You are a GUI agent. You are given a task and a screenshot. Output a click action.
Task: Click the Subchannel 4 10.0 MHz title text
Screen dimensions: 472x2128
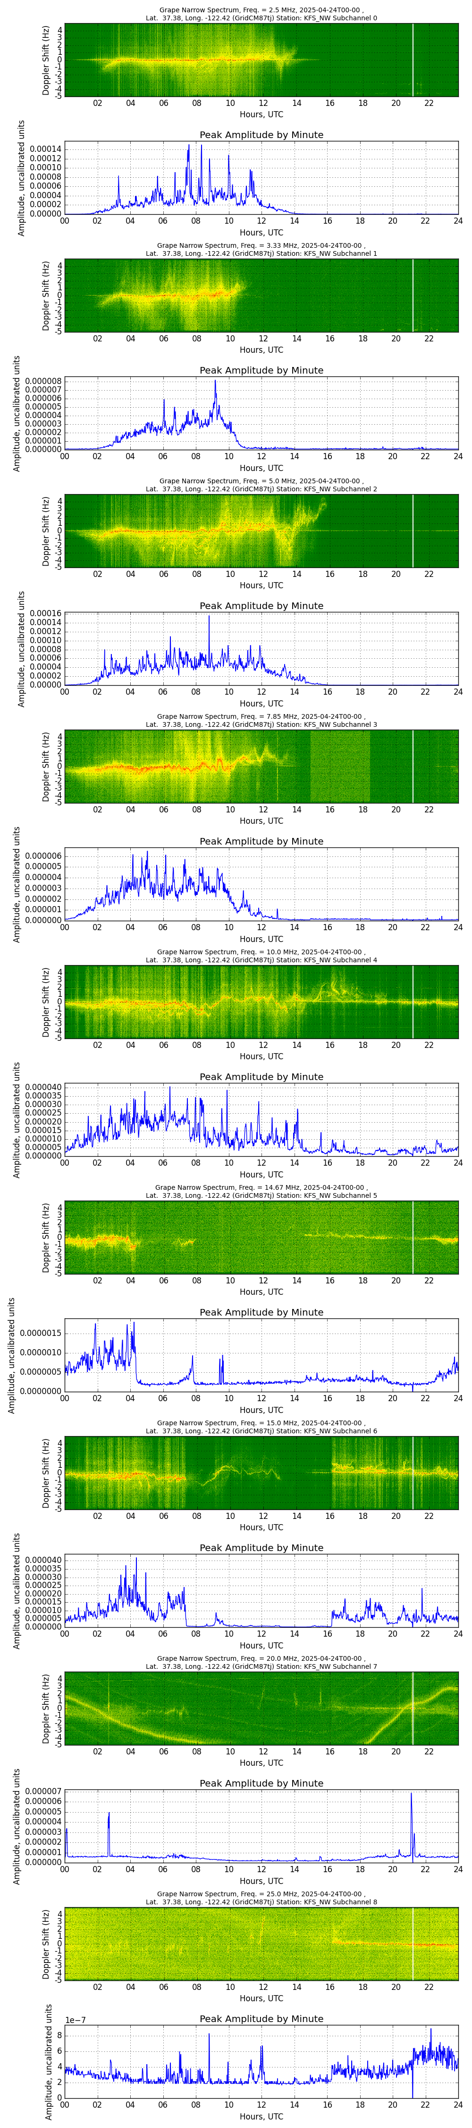point(261,956)
